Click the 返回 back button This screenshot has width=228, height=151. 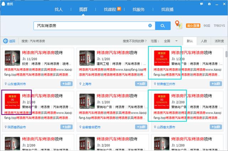[x=9, y=41]
